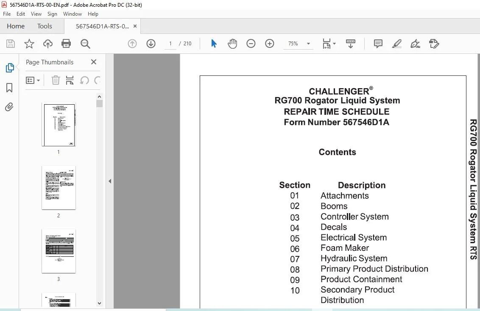
Task: Click the 'Contents' heading in document
Action: pyautogui.click(x=338, y=152)
